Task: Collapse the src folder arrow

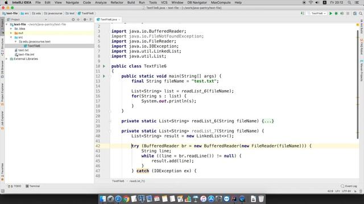Action: coord(11,37)
